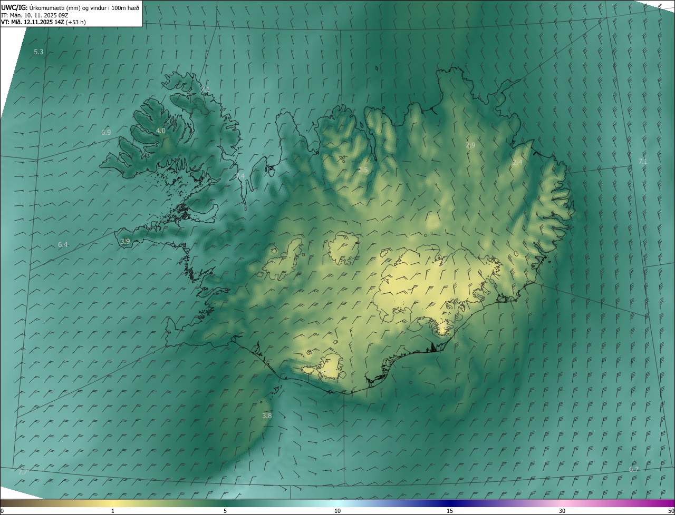The width and height of the screenshot is (675, 515).
Task: Select the init time 'IT: Mán. 10. 11. 2025 09Z'
Action: pos(34,15)
